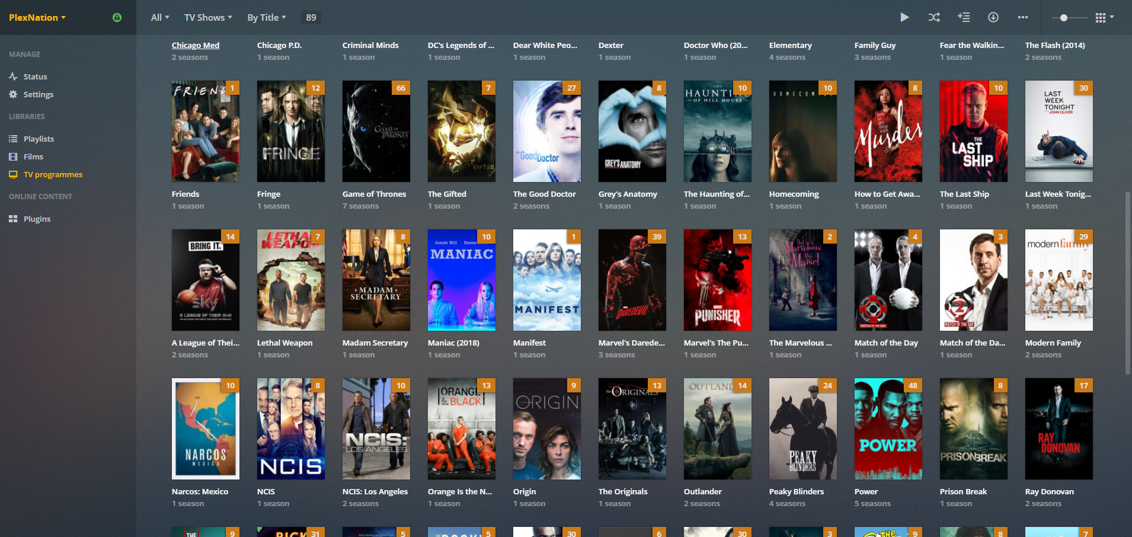Click the green secure connection lock icon
1132x537 pixels.
117,17
